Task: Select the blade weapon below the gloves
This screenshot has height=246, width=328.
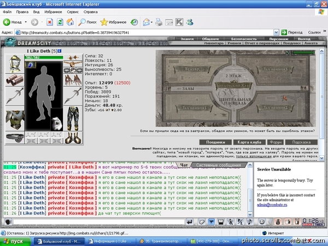Action: coord(73,96)
